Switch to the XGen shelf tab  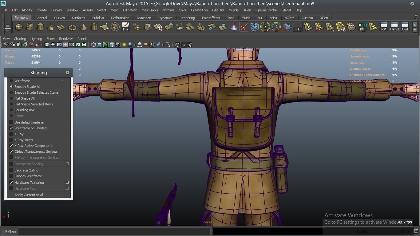tap(324, 18)
